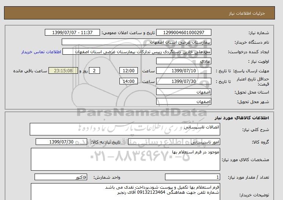Viewport: 283px width, 200px height.
Task: Click section heading اطلاعات کالاهای مورد نیاز
Action: tap(242, 118)
